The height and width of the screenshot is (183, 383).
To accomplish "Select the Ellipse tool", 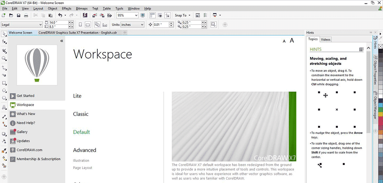I will (4, 90).
